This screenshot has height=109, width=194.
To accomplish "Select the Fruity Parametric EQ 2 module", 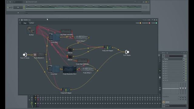I will coord(70,69).
